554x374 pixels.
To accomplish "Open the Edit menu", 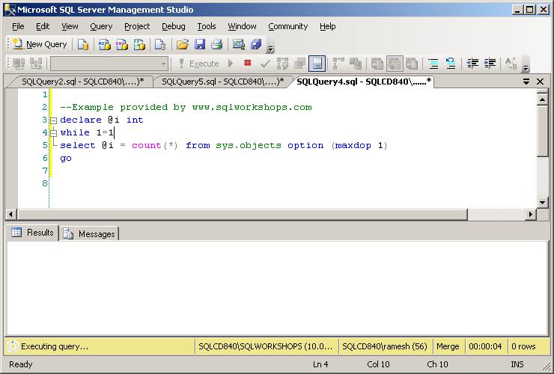I will [43, 26].
